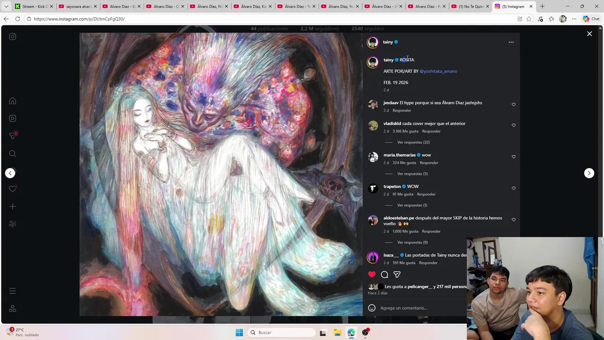Expand Ver respuestas (5)
Screen dimensions: 604x340
412,174
